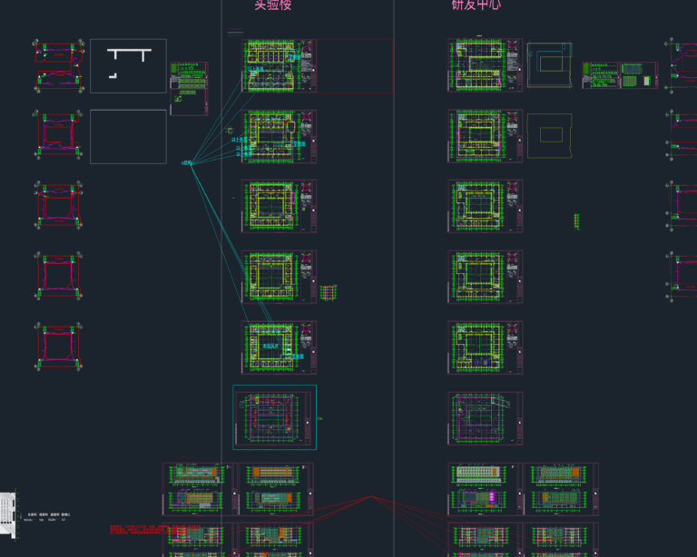Screen dimensions: 697x557
Task: Click the red annotation text block near the bottom
Action: [x=154, y=530]
